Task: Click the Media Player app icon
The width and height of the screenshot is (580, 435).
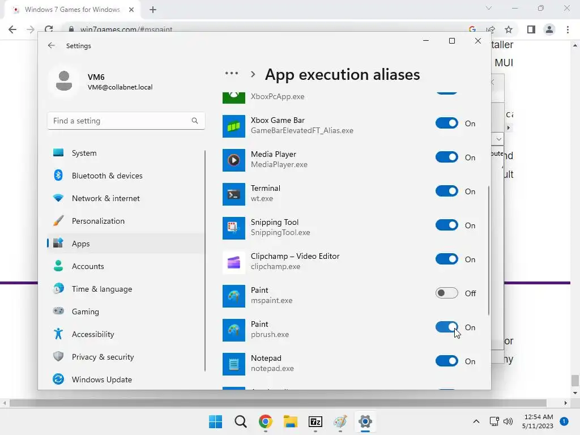Action: [x=234, y=160]
